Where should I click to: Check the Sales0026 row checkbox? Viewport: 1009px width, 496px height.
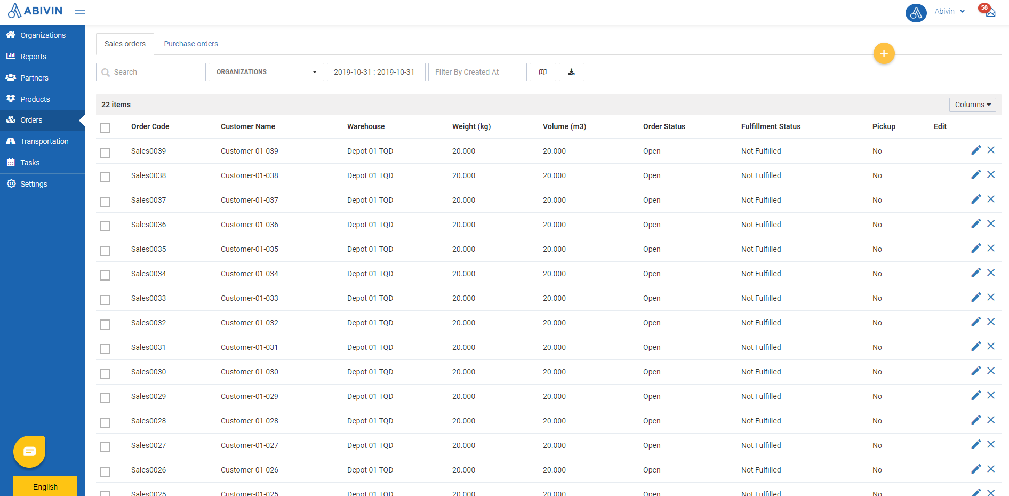[106, 471]
